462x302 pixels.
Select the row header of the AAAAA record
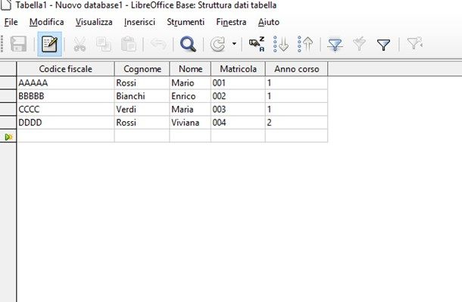click(8, 83)
